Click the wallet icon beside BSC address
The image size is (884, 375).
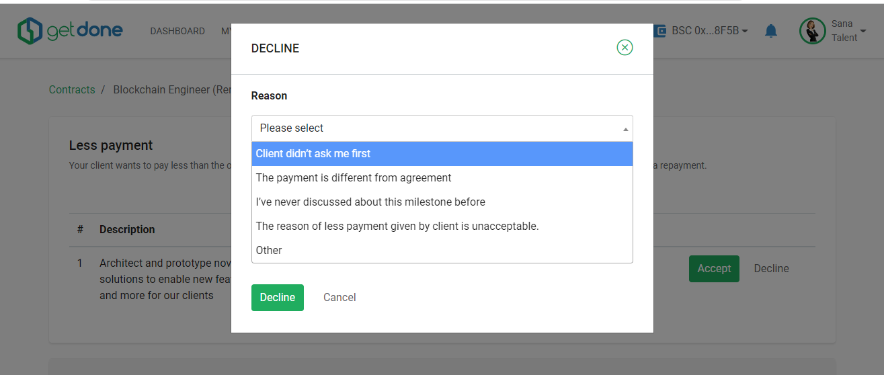659,31
